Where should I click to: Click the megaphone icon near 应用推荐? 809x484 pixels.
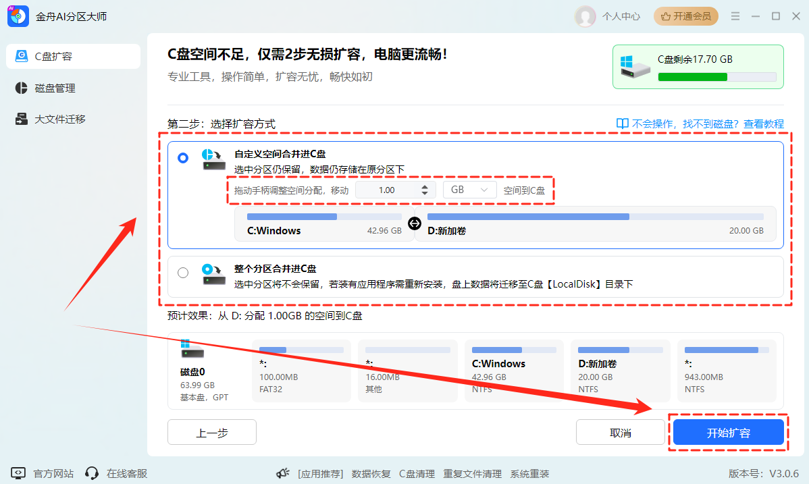[x=284, y=473]
